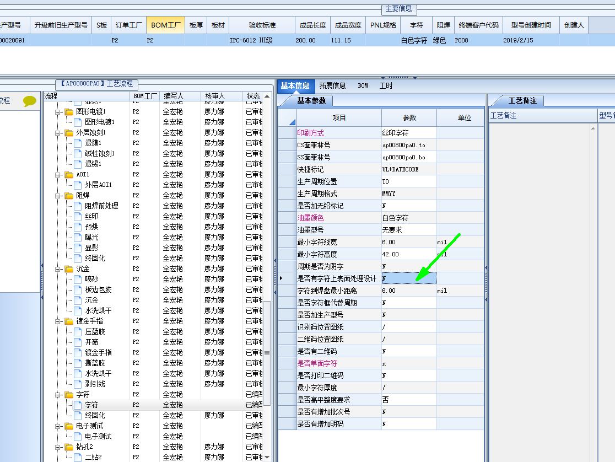
Task: Click the 图形电镀1 folder icon
Action: [x=69, y=112]
